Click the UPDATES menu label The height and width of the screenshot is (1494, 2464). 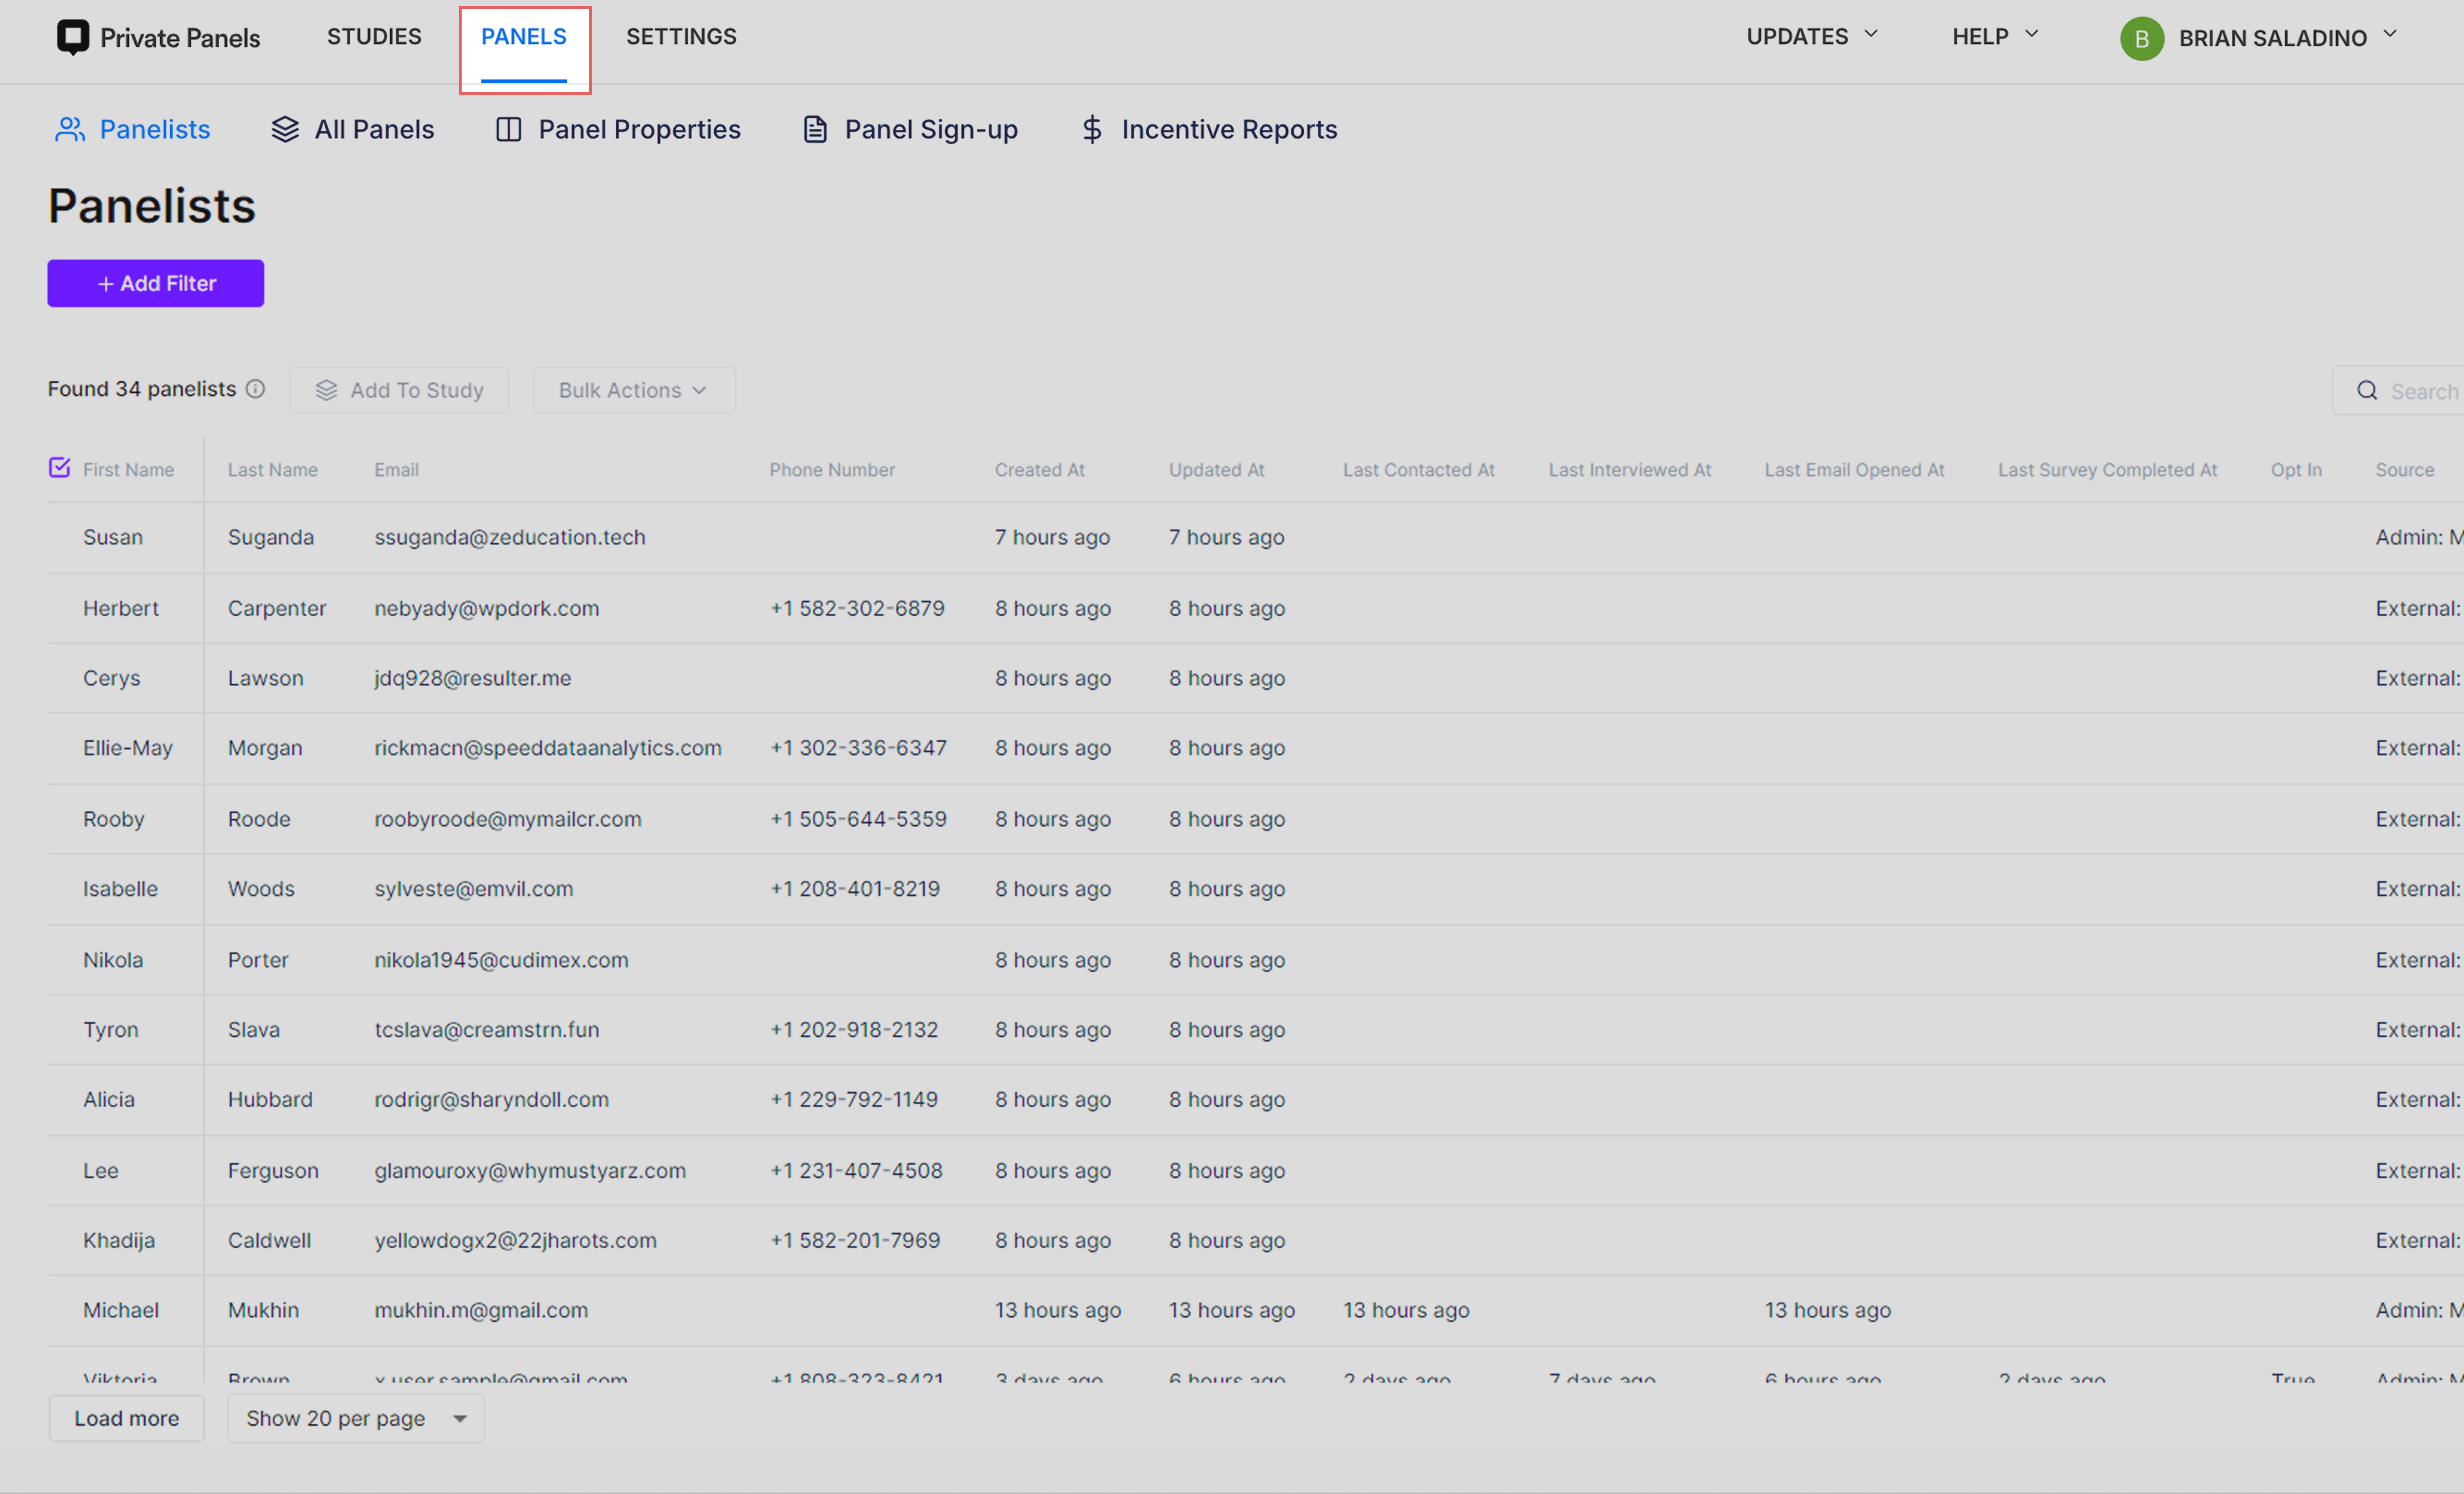1797,37
